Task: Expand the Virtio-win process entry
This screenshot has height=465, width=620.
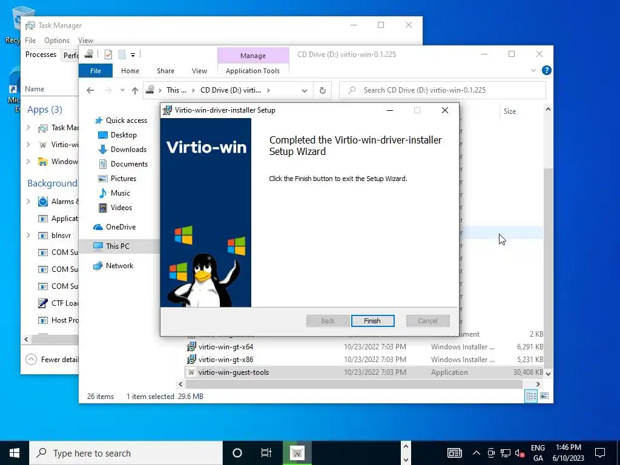Action: click(28, 145)
